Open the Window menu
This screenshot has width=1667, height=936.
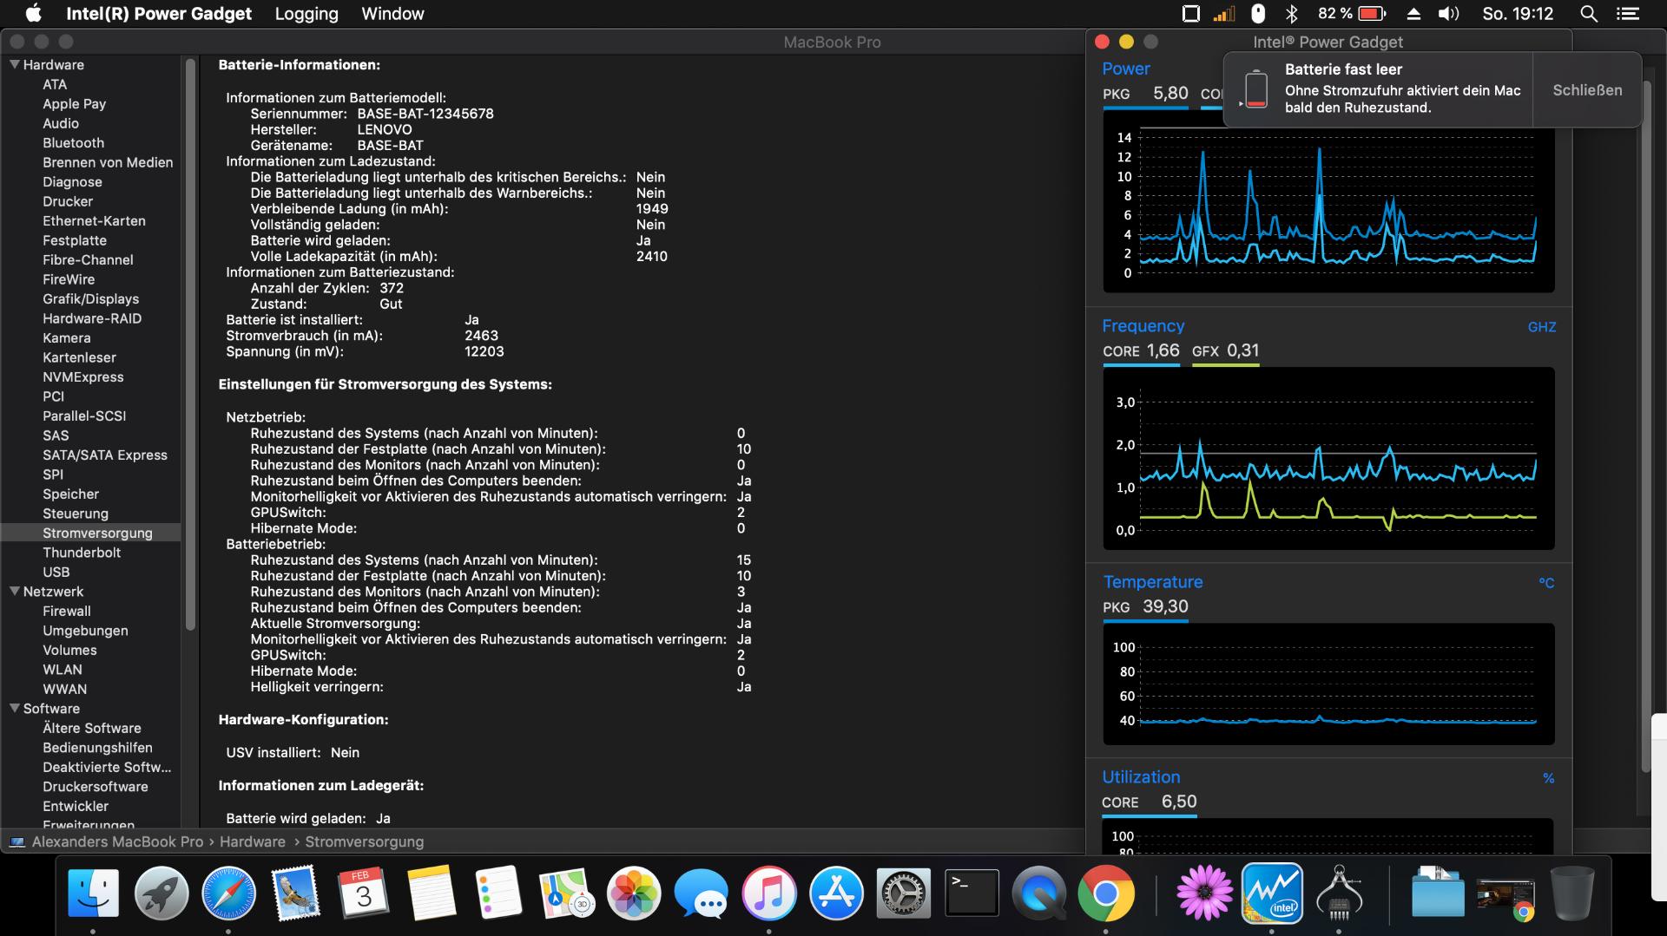(x=392, y=14)
